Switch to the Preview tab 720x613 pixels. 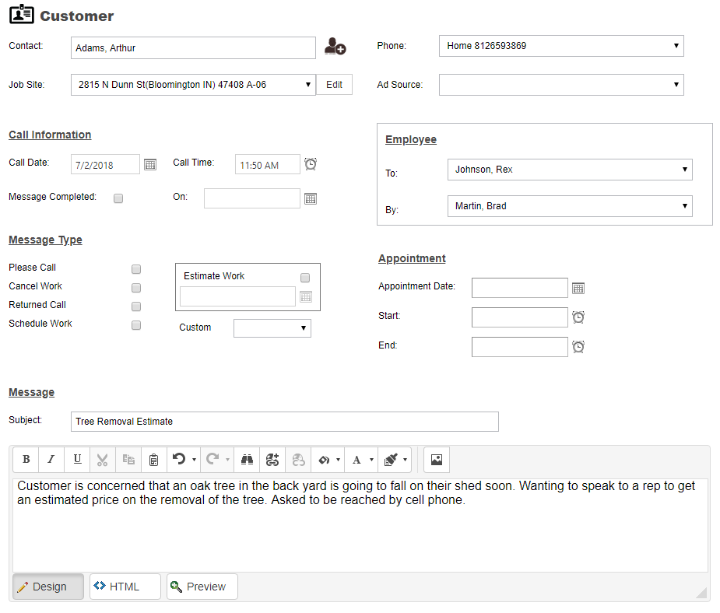tap(202, 587)
